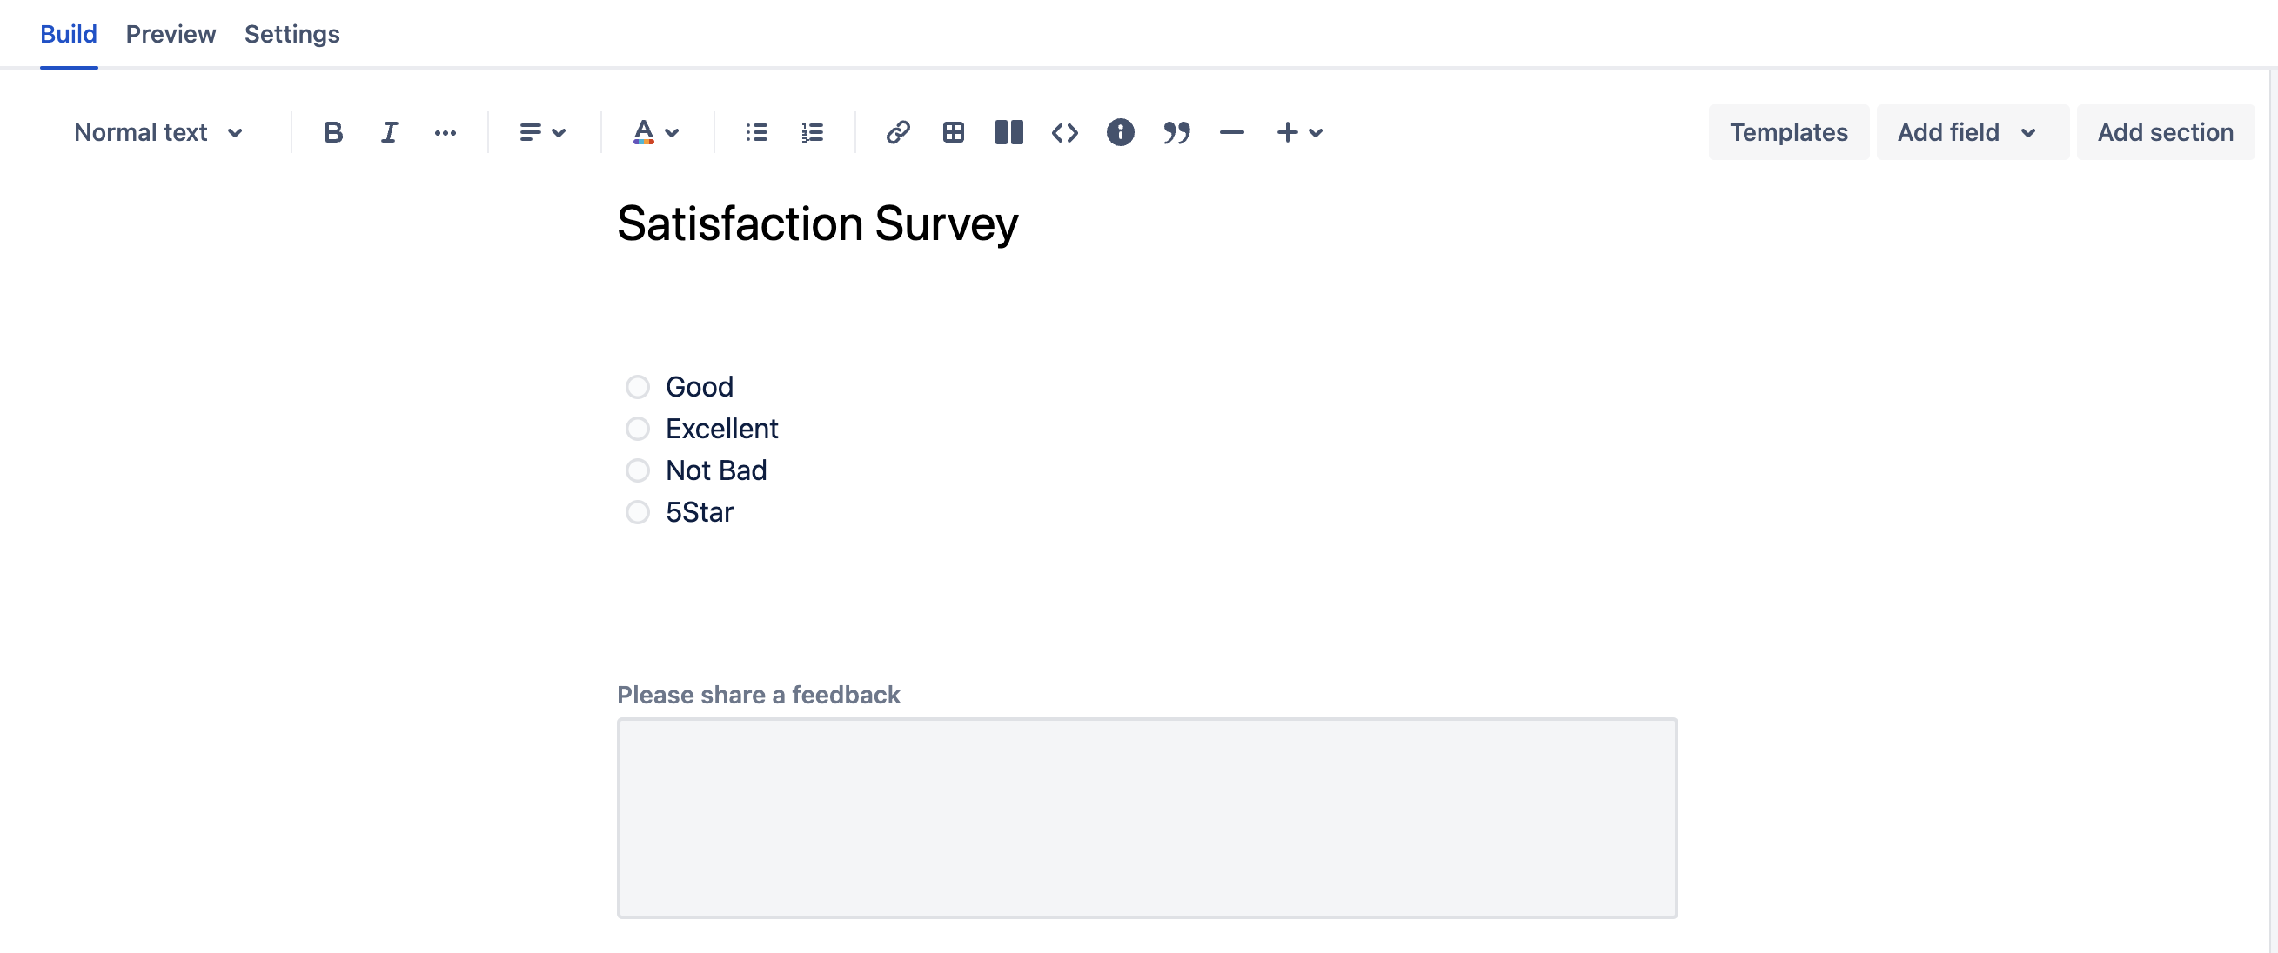Open the Normal text style dropdown
Image resolution: width=2278 pixels, height=953 pixels.
tap(158, 133)
